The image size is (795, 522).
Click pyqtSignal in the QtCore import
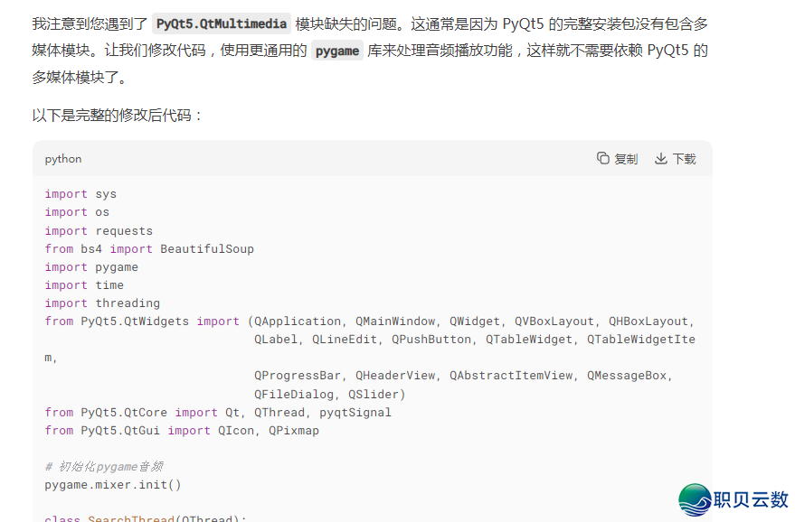click(x=355, y=412)
